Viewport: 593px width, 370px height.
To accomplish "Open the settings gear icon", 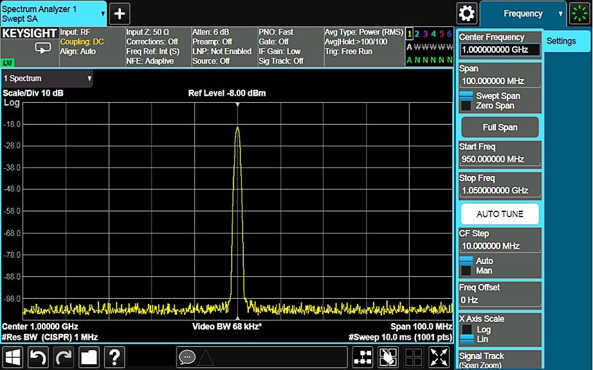I will 467,13.
